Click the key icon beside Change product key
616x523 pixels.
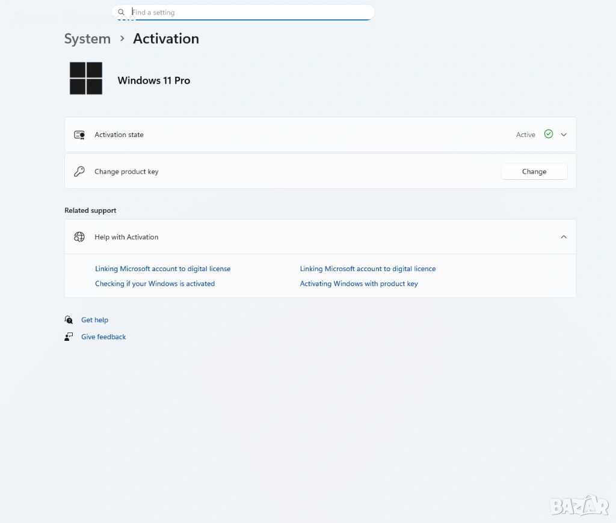click(79, 172)
